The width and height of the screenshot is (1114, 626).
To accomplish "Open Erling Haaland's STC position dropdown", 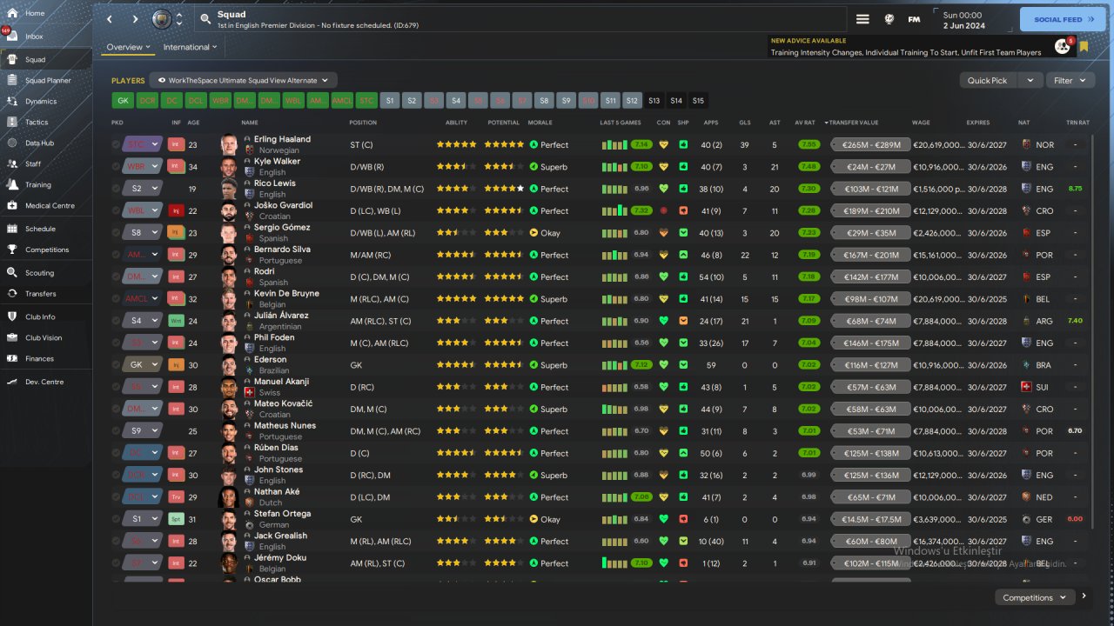I will (143, 144).
